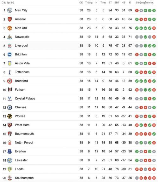Image resolution: width=158 pixels, height=182 pixels.
Task: Click the Liverpool club crest
Action: [10, 46]
